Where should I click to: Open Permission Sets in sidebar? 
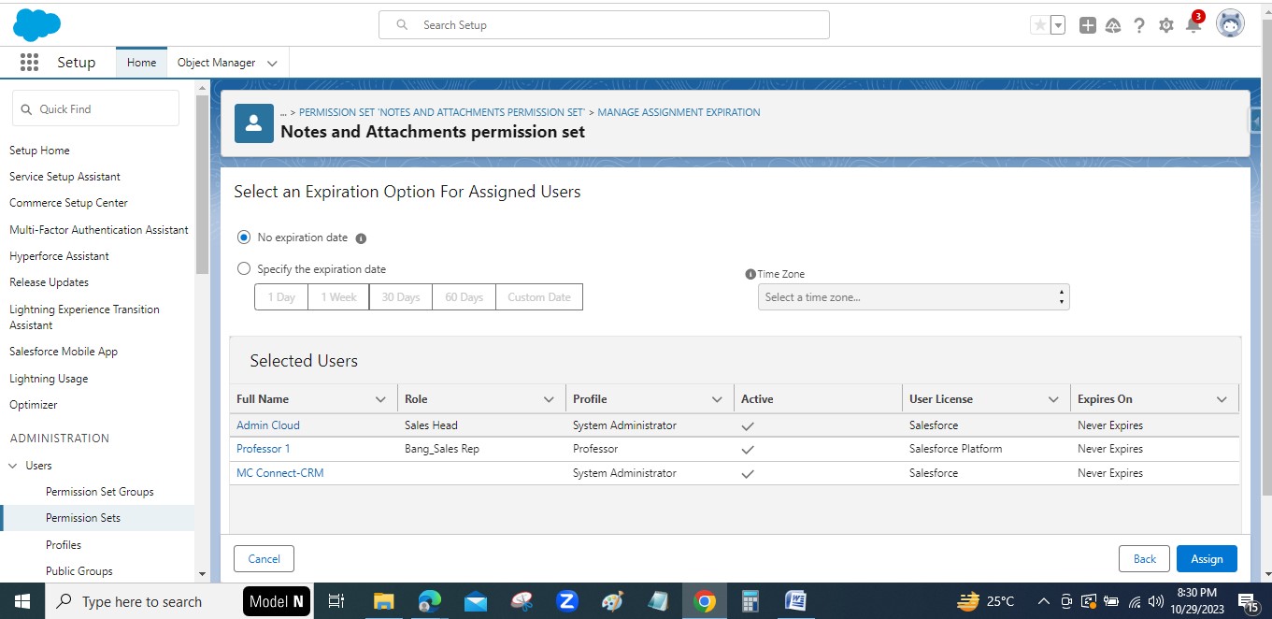pyautogui.click(x=83, y=518)
